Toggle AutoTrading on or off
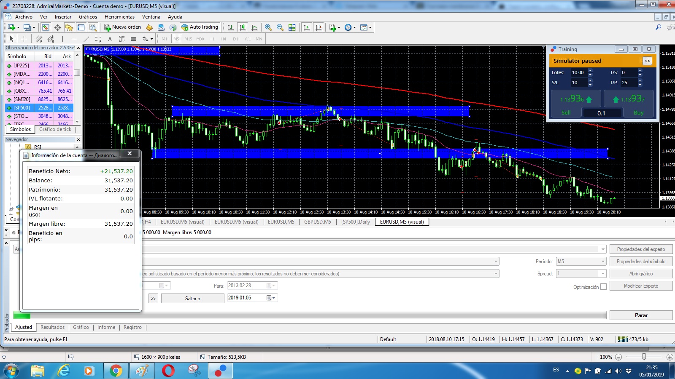Viewport: 675px width, 379px height. [x=200, y=27]
